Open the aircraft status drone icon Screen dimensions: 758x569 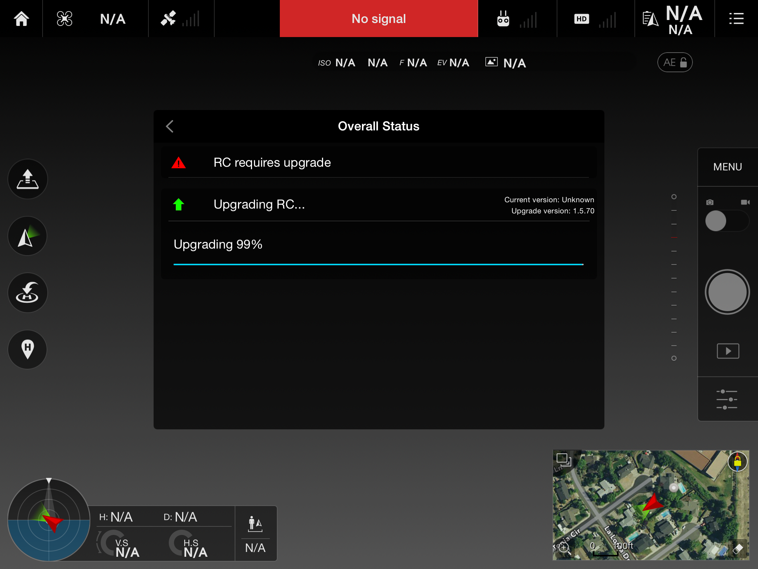tap(64, 19)
